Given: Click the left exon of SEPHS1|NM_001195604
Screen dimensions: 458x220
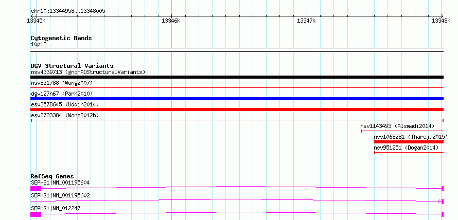Looking at the screenshot, I should click(x=36, y=189).
